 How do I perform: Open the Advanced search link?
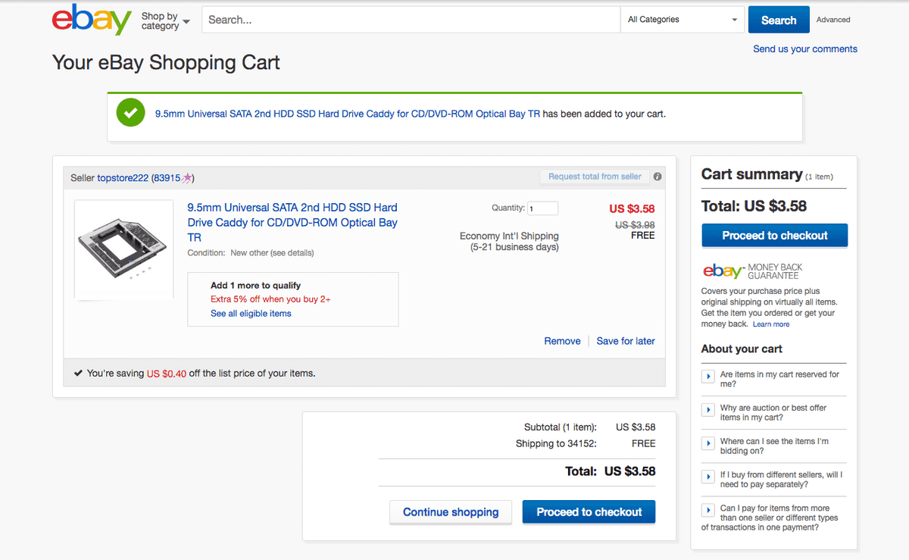tap(833, 20)
